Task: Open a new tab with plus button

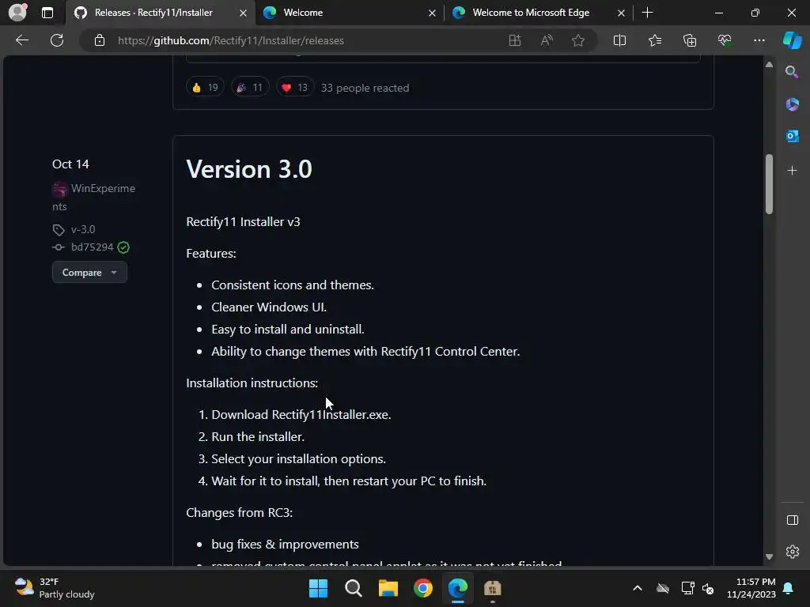Action: pos(647,13)
